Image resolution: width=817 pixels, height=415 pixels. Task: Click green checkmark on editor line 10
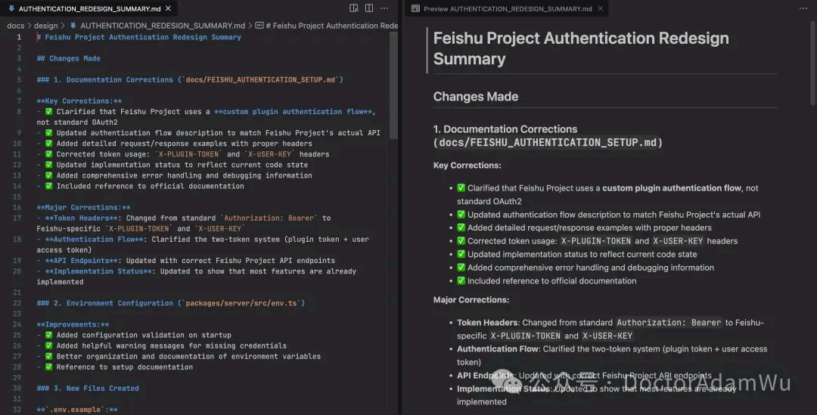[48, 143]
